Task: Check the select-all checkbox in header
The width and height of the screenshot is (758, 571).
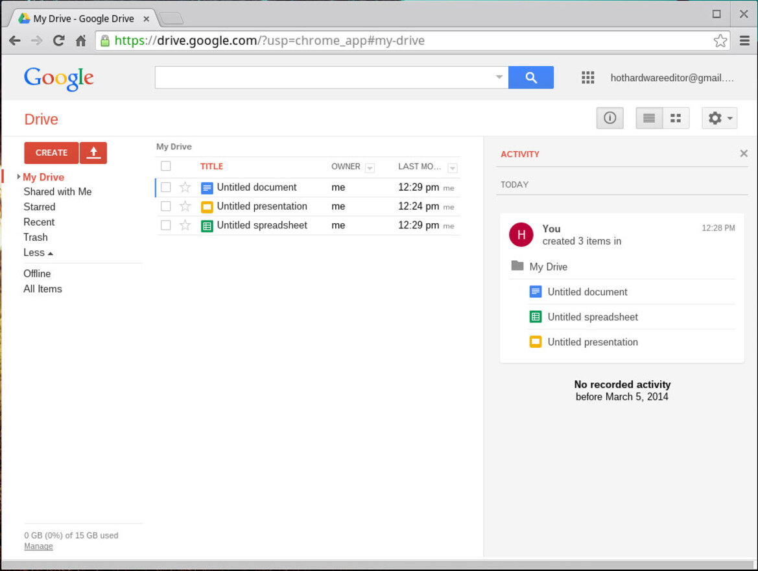Action: pyautogui.click(x=166, y=166)
